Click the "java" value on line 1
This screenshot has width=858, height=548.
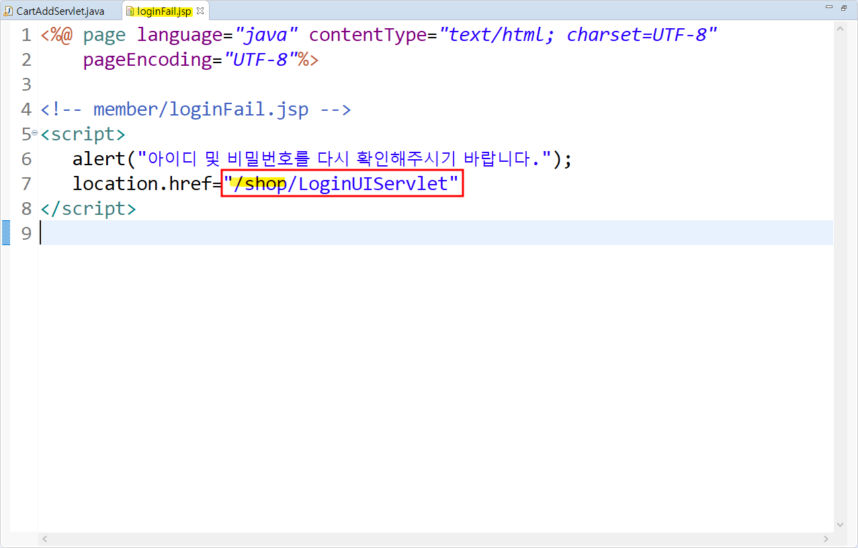click(x=265, y=35)
